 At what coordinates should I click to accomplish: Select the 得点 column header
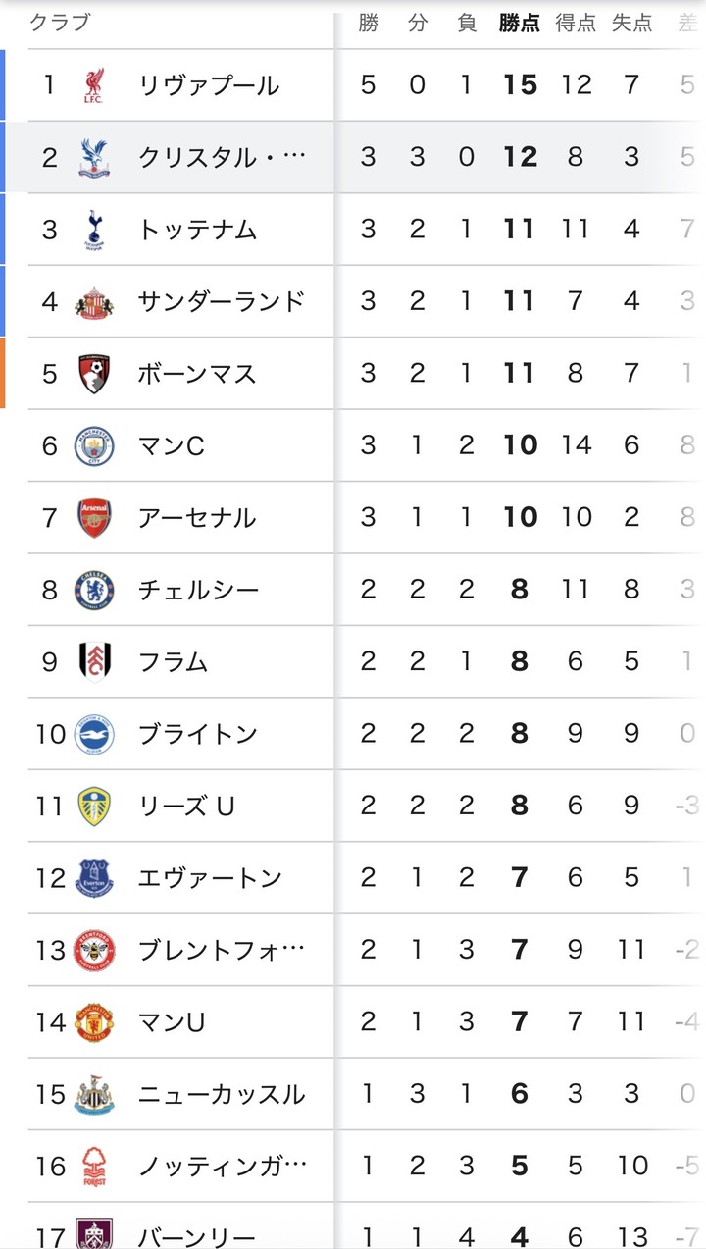(576, 24)
